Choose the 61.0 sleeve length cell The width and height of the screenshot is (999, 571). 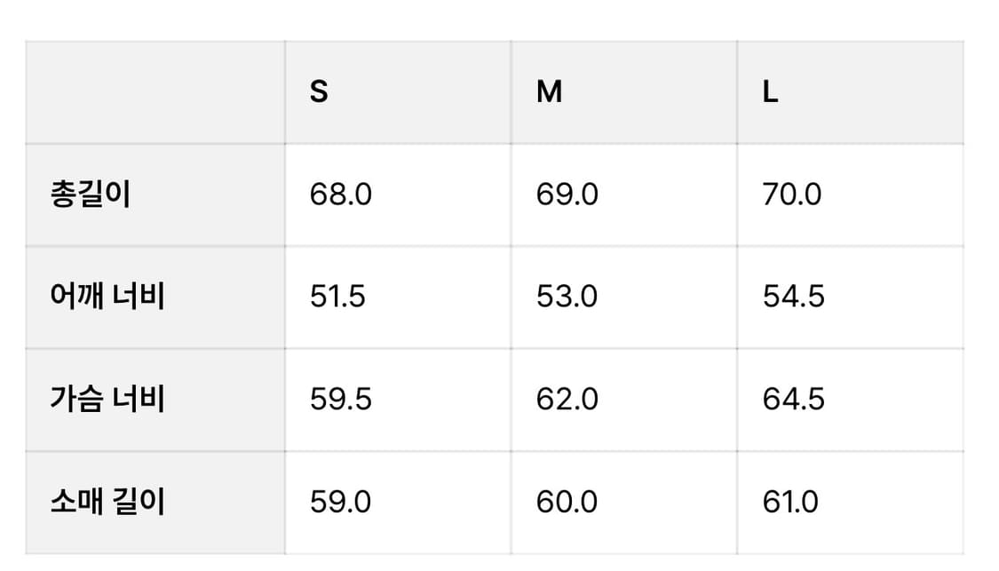click(851, 503)
